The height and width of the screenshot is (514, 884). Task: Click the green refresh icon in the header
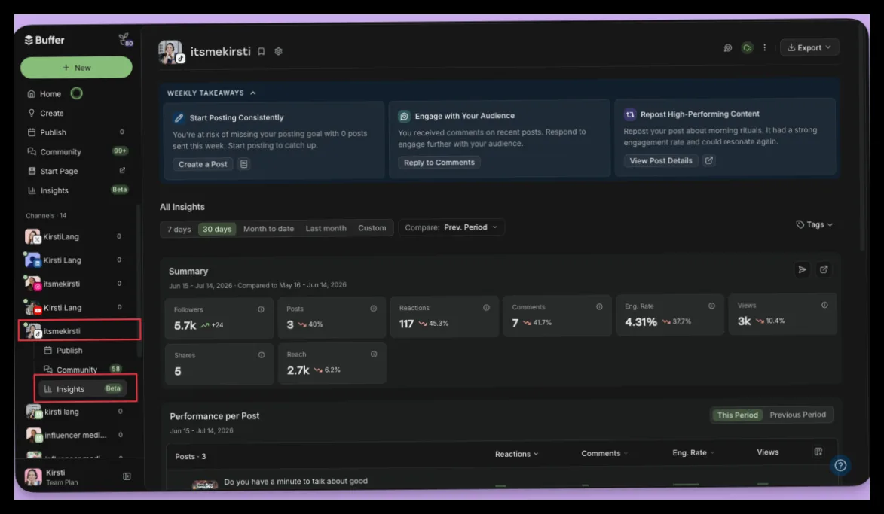pyautogui.click(x=747, y=48)
